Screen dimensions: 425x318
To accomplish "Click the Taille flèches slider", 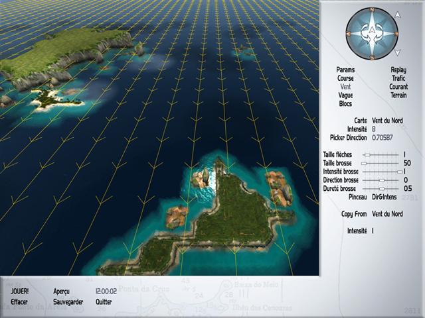I will click(381, 155).
